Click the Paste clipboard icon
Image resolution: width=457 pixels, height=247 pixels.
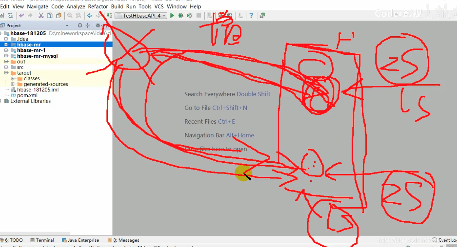coord(59,15)
